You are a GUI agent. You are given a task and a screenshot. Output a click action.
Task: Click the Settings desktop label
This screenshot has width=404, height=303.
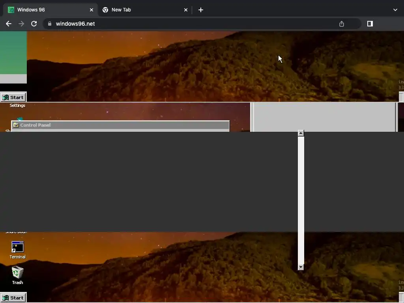coord(17,105)
